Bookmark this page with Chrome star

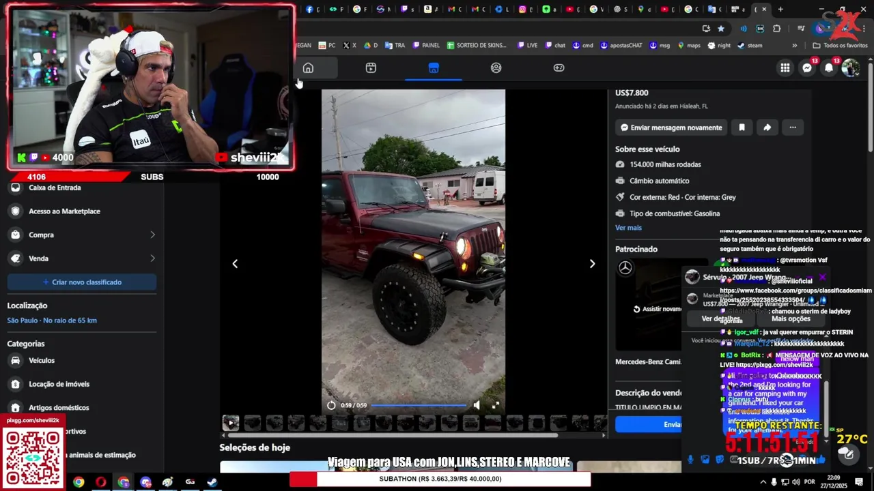pos(721,29)
